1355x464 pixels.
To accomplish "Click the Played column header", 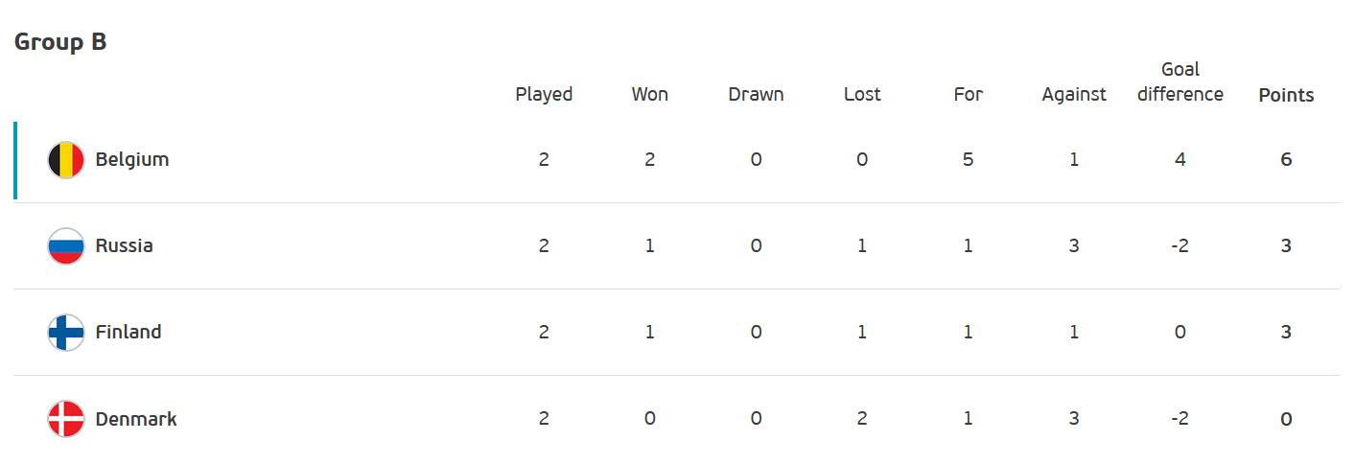I will (544, 95).
